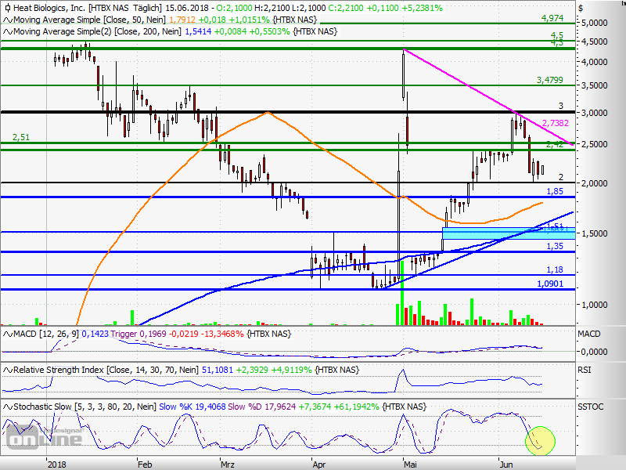Click the wave icon before Moving Average Simple 50
Viewport: 626px width, 470px height.
click(6, 20)
